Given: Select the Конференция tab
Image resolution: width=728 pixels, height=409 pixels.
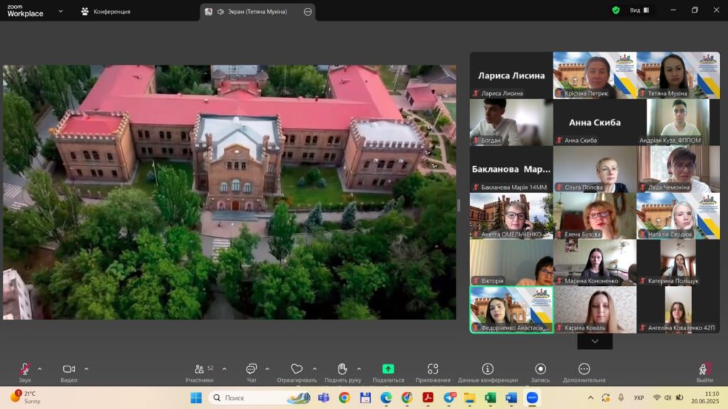Looking at the screenshot, I should (105, 11).
